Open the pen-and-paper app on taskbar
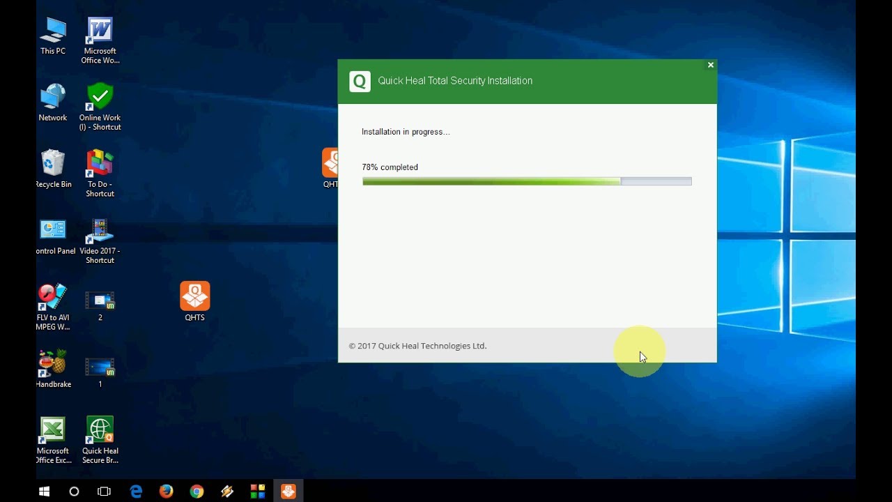Viewport: 892px width, 502px height. pos(227,492)
